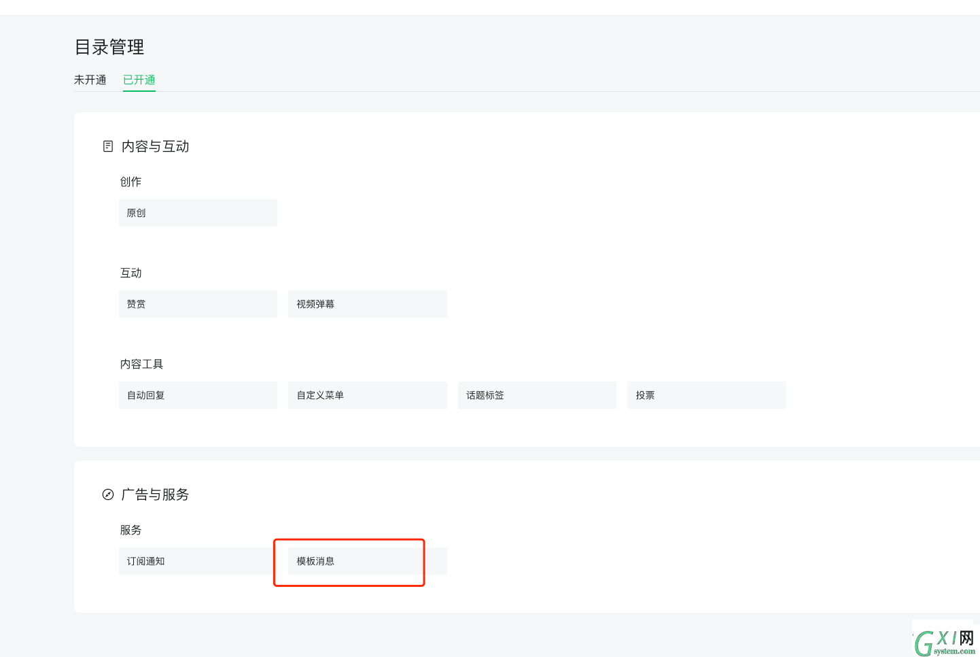Open the 模板消息 service item

[x=368, y=561]
